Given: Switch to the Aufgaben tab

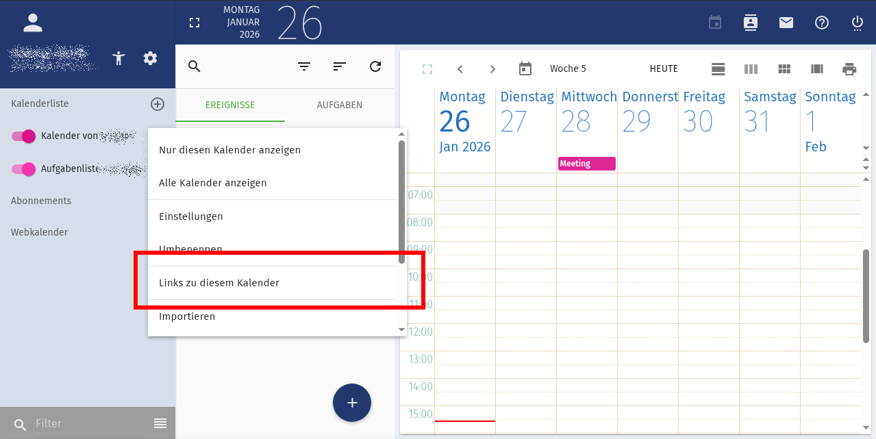Looking at the screenshot, I should 339,105.
